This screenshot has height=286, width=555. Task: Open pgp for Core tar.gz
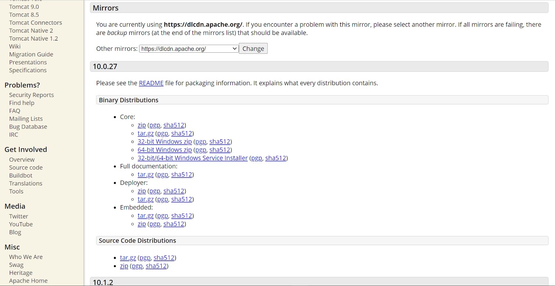163,133
